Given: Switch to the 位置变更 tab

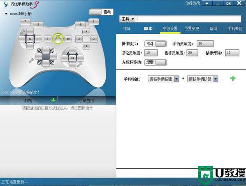Looking at the screenshot, I should (x=192, y=28).
